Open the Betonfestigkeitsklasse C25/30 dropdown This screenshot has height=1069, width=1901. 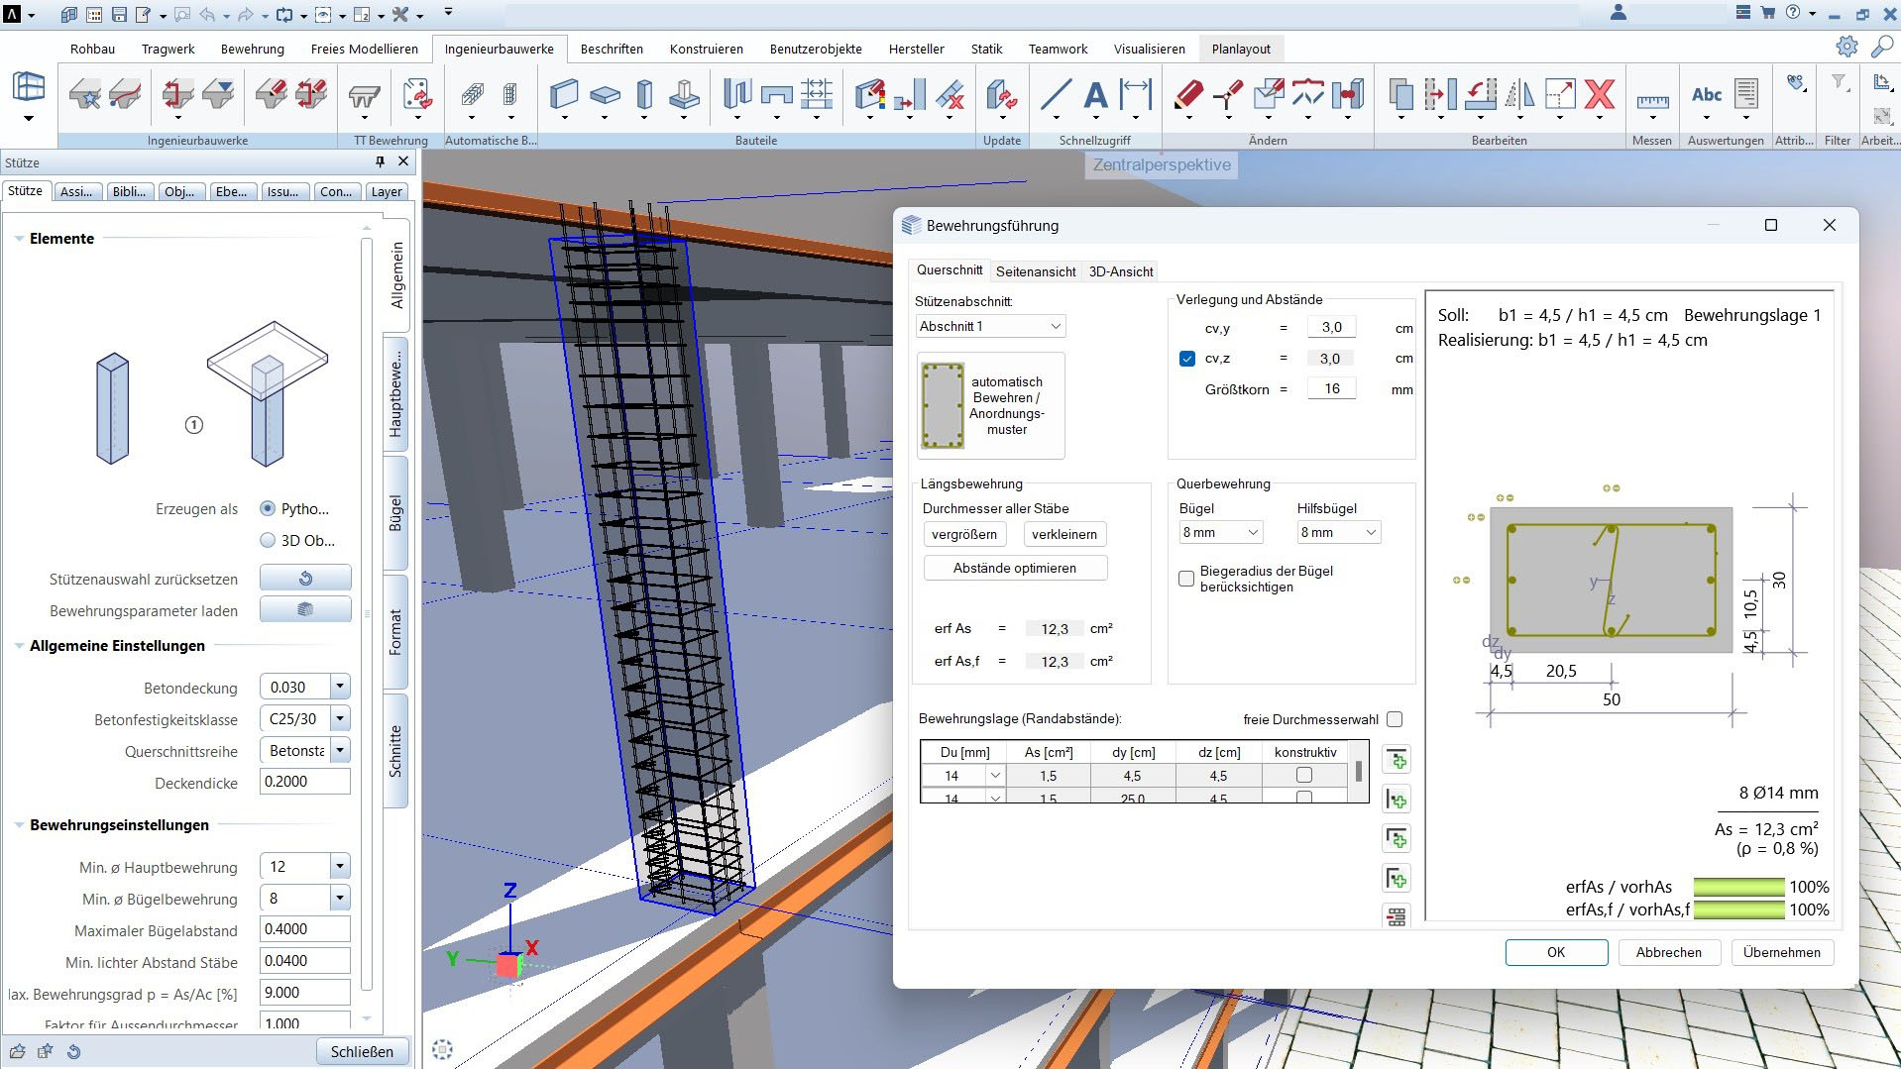point(340,718)
